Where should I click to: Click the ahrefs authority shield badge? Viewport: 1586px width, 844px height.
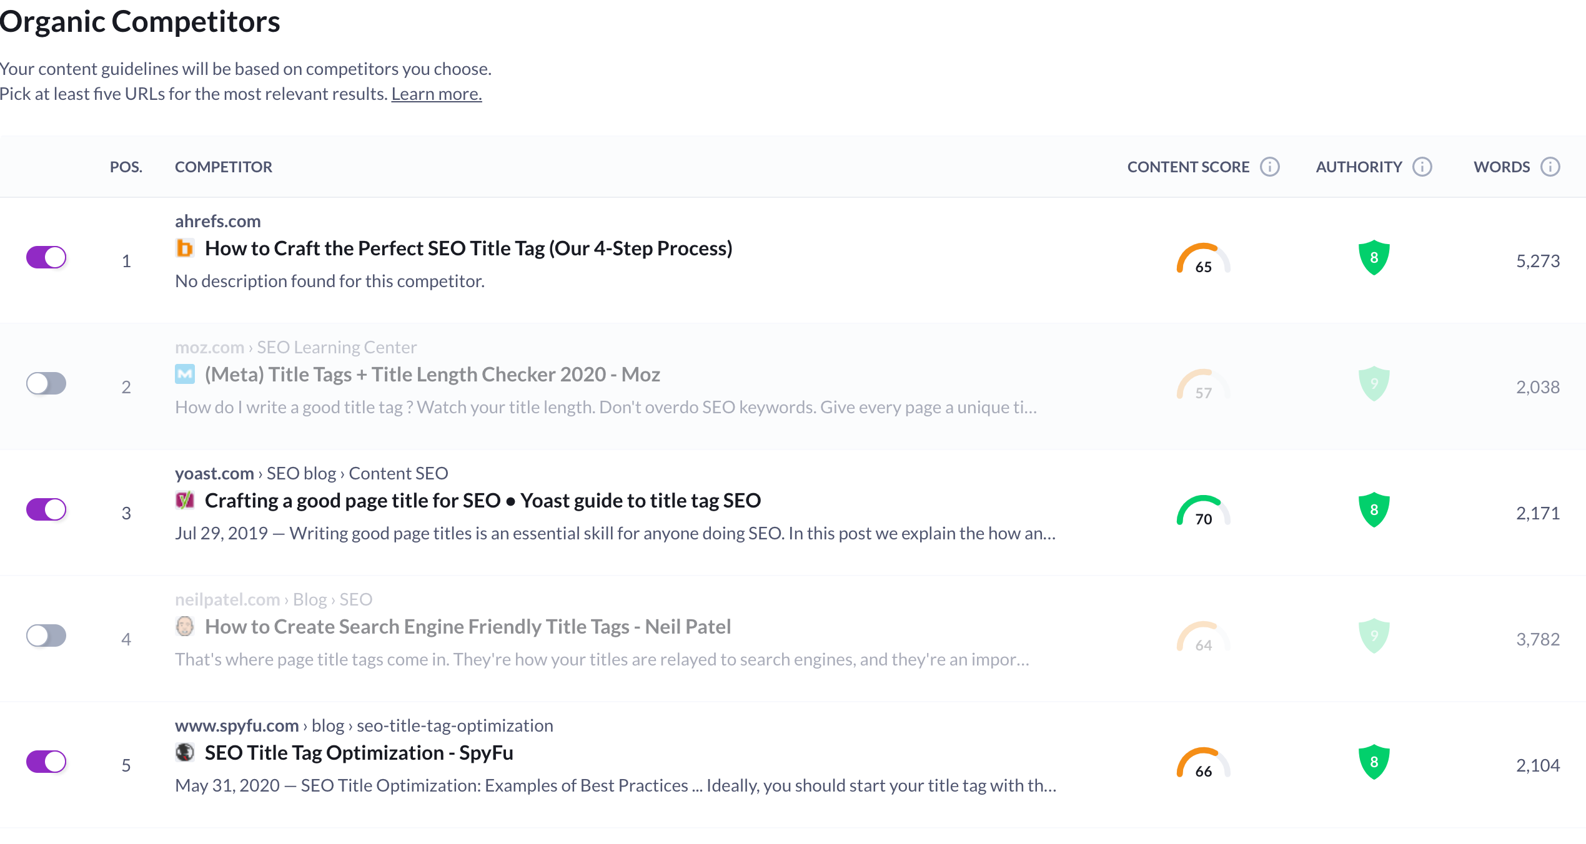pos(1374,257)
